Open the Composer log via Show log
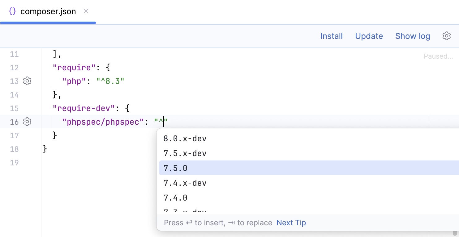 point(413,36)
